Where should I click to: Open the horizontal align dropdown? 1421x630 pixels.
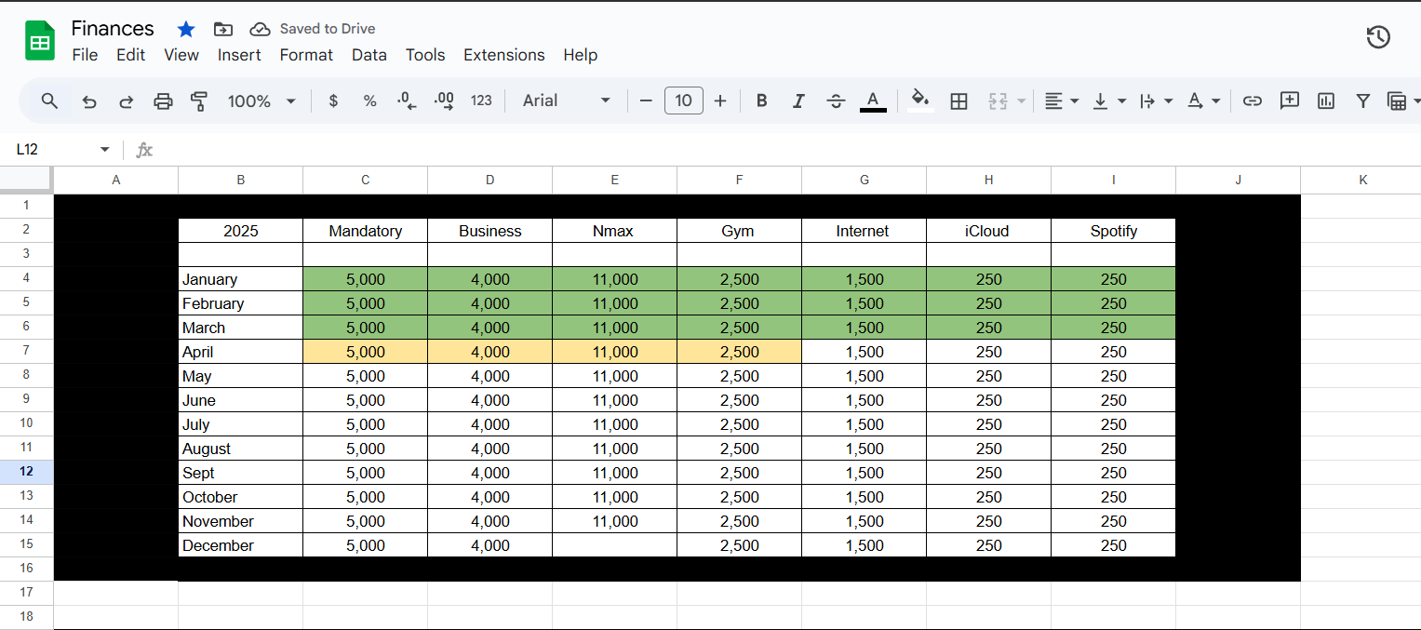click(1061, 101)
